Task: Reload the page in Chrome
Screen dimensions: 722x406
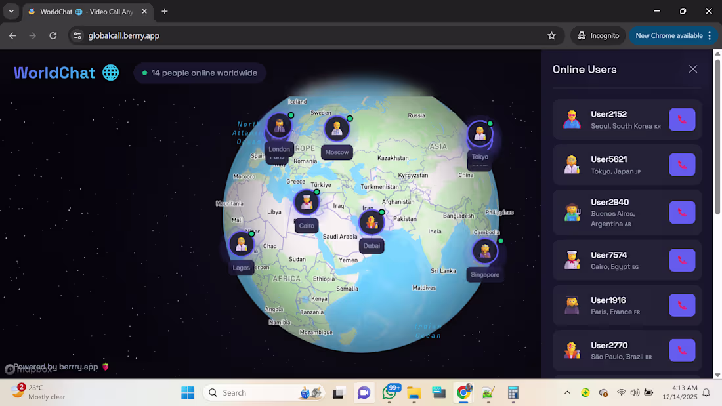Action: (53, 35)
